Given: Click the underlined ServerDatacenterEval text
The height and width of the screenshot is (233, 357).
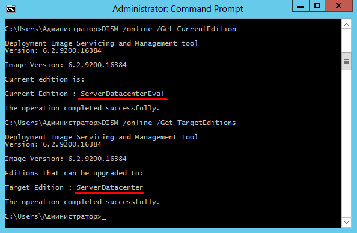Looking at the screenshot, I should click(122, 94).
